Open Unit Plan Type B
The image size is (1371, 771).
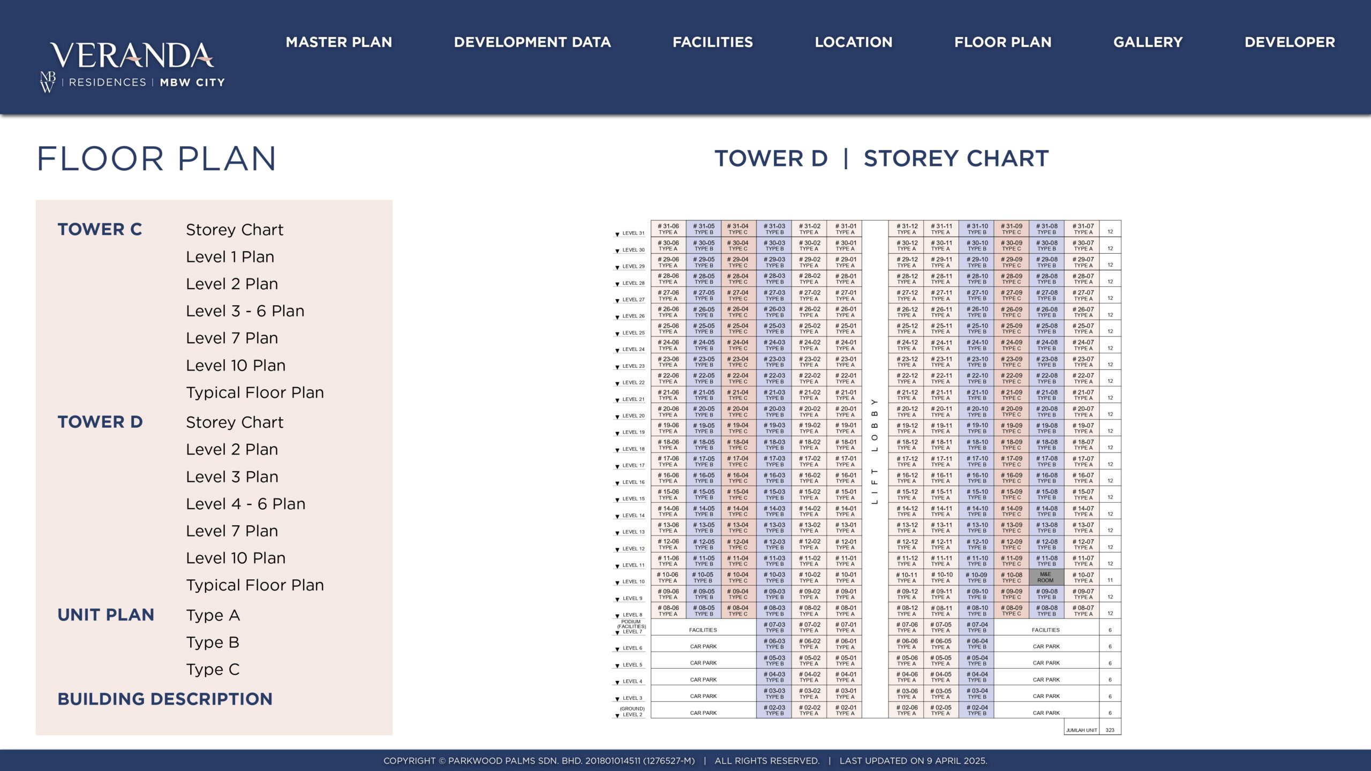tap(213, 642)
